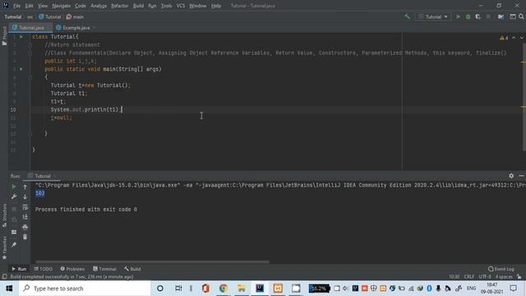Open the VCS menu

pyautogui.click(x=181, y=6)
